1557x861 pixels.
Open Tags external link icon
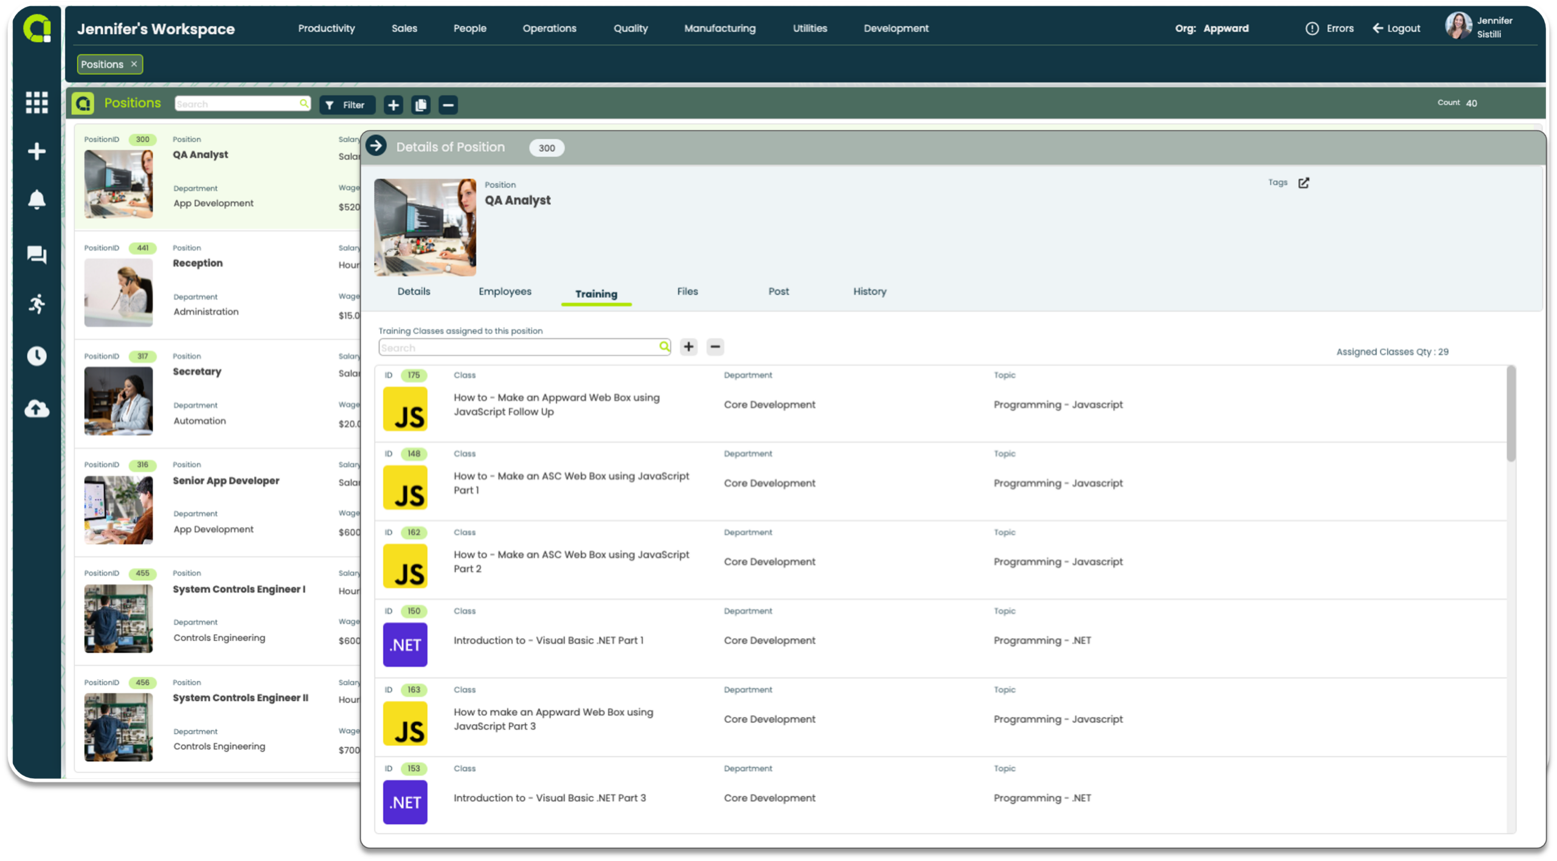(1303, 183)
